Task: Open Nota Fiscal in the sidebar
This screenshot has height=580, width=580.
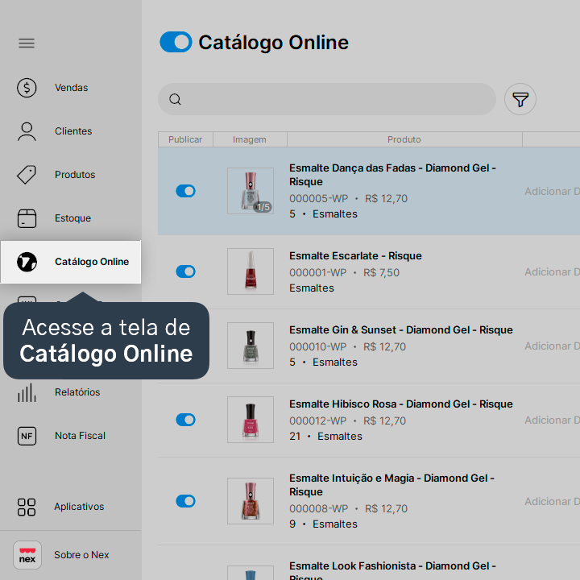Action: click(80, 436)
